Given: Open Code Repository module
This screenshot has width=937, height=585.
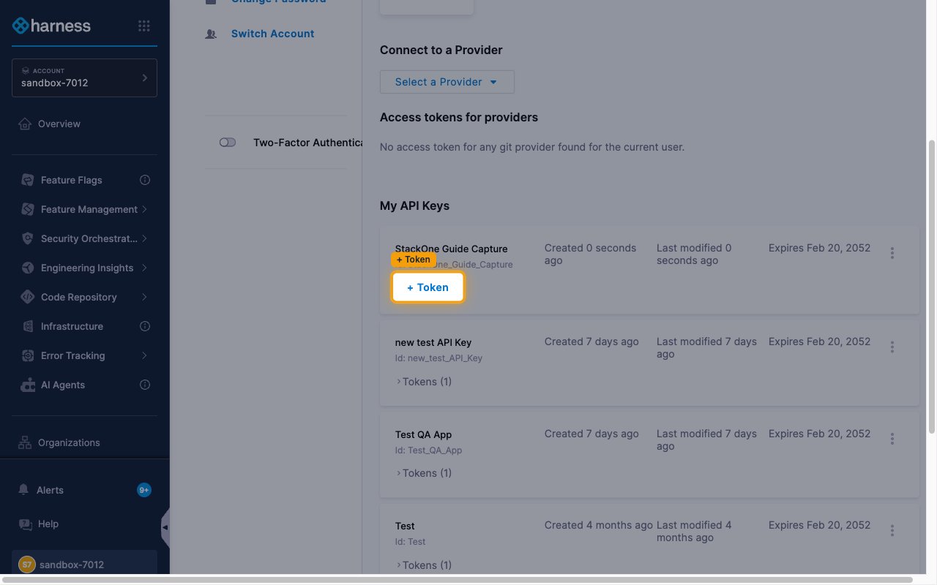Looking at the screenshot, I should tap(78, 297).
